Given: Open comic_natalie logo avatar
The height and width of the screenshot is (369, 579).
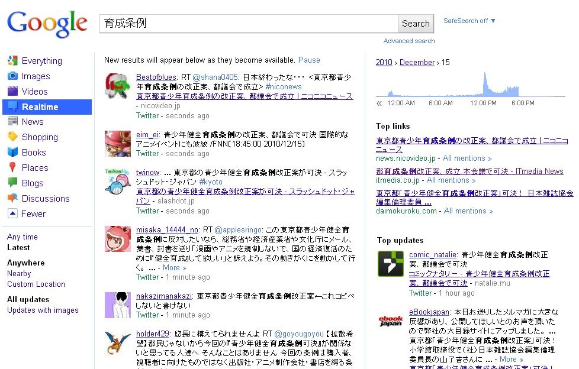Looking at the screenshot, I should [391, 264].
